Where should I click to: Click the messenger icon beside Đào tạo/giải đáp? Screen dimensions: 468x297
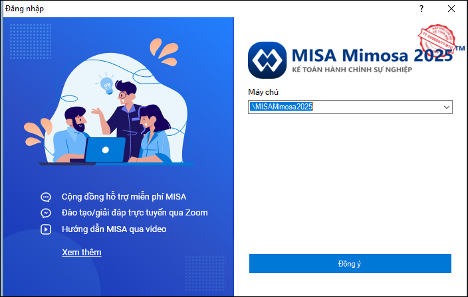pos(46,213)
